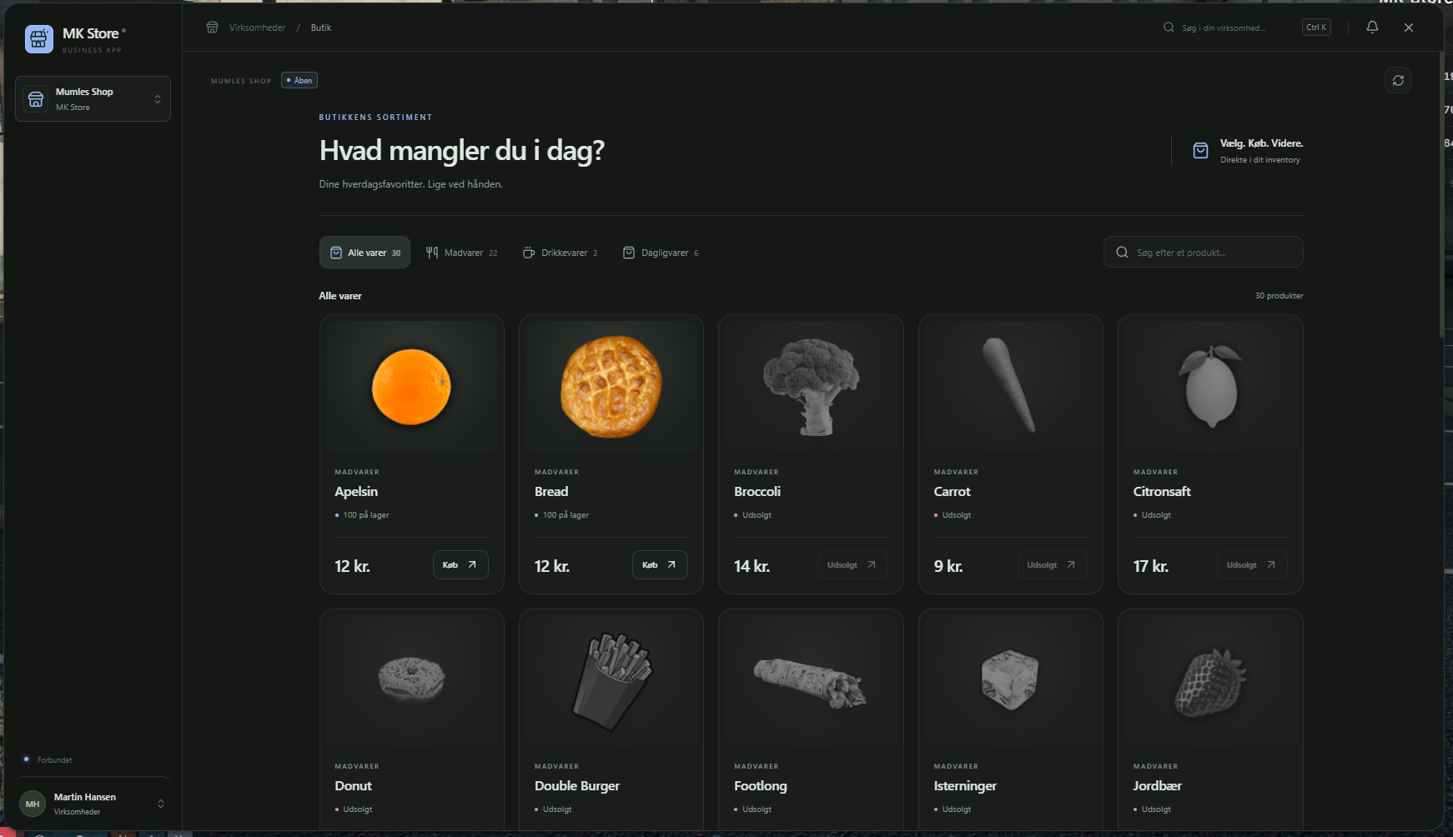This screenshot has width=1453, height=837.
Task: Click the magnifier icon in product search
Action: click(x=1122, y=253)
